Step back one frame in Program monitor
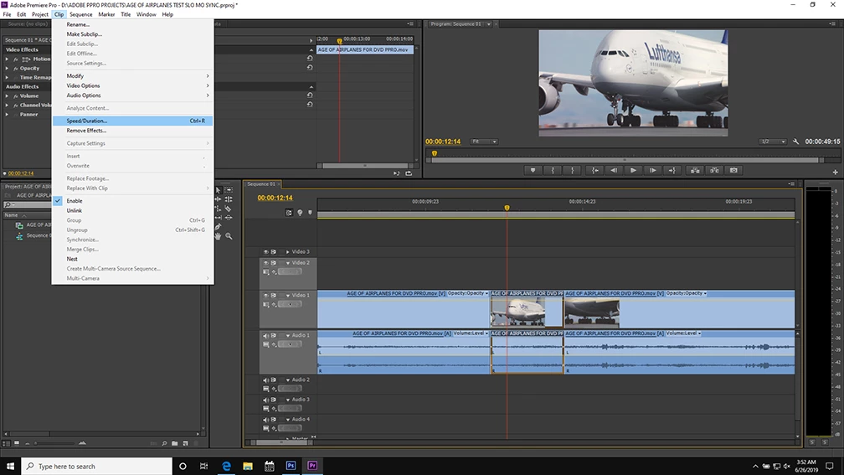This screenshot has height=475, width=844. [614, 170]
